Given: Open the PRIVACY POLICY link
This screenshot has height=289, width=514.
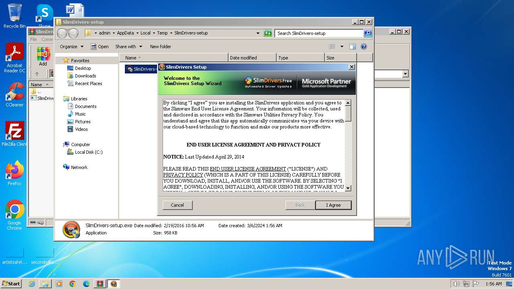Looking at the screenshot, I should tap(183, 175).
